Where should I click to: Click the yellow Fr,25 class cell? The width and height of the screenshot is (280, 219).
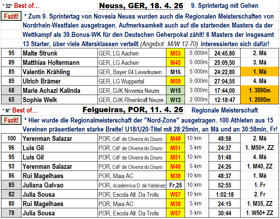[x=175, y=185]
